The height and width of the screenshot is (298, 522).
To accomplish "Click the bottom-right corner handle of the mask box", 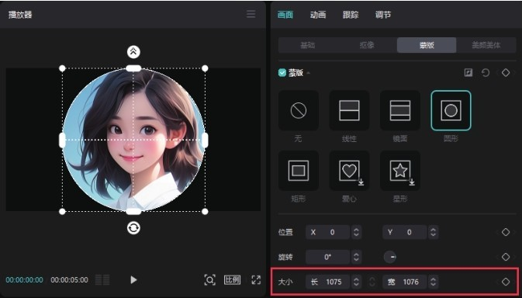I will [205, 211].
